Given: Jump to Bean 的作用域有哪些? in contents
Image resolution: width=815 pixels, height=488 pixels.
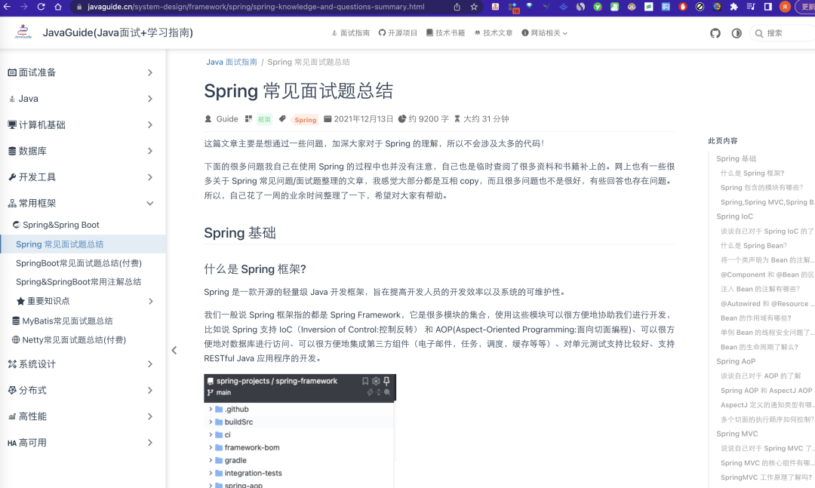Looking at the screenshot, I should 755,318.
